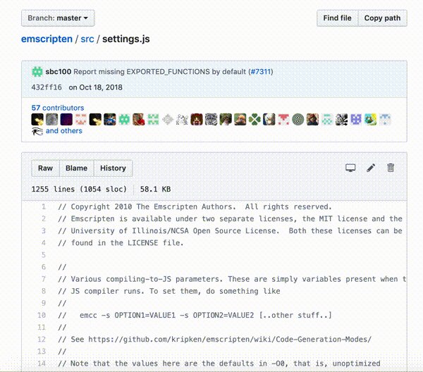Open the Branch: master dropdown
The width and height of the screenshot is (423, 372).
(x=58, y=18)
